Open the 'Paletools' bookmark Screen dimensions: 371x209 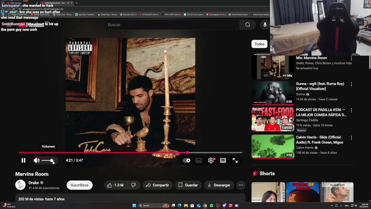click(x=128, y=14)
